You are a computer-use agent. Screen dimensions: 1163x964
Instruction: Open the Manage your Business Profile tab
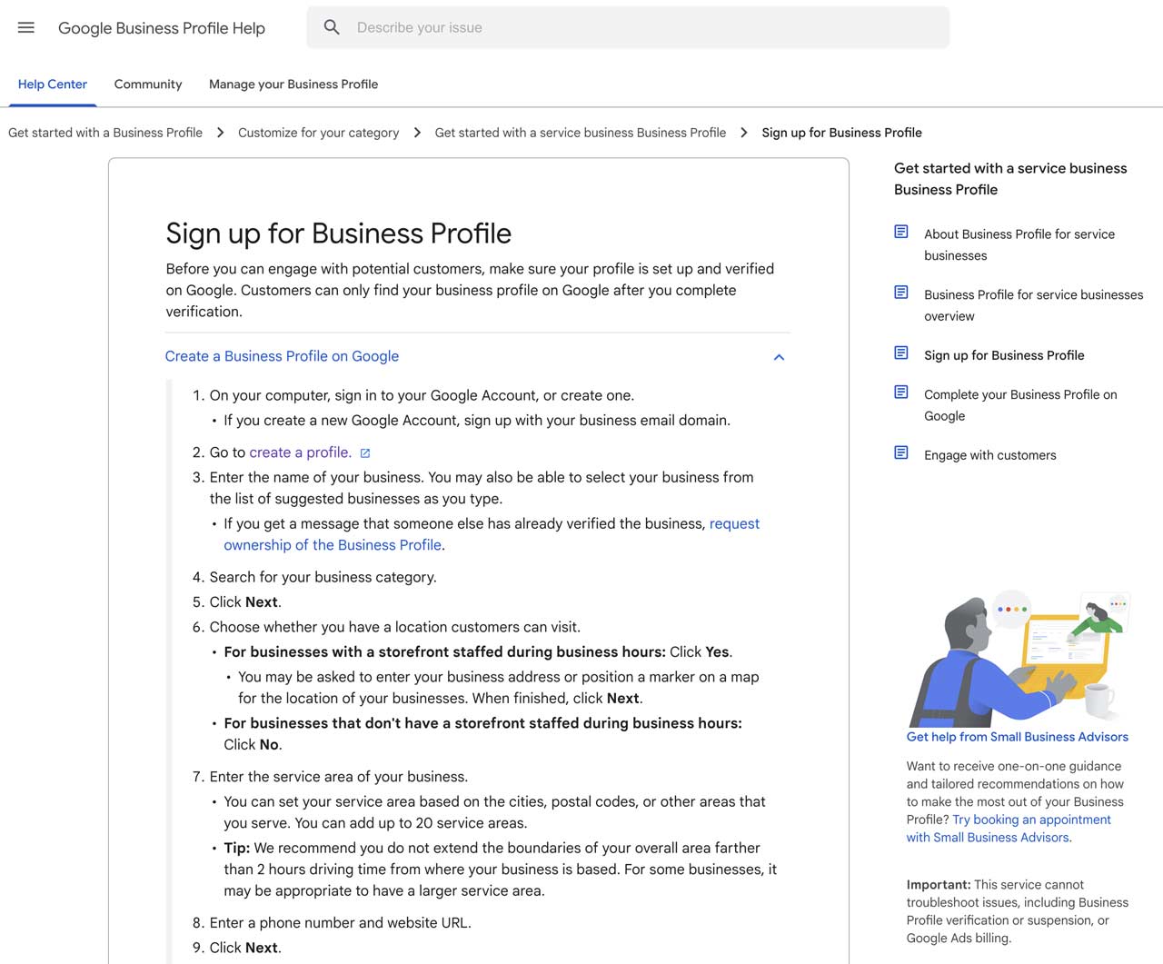(x=293, y=84)
